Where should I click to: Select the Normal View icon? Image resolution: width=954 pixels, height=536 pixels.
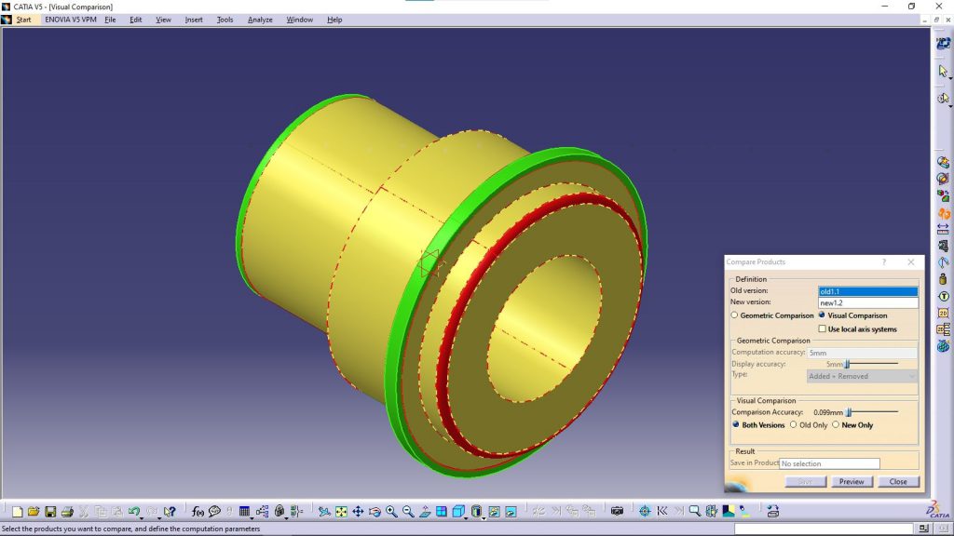[x=425, y=512]
